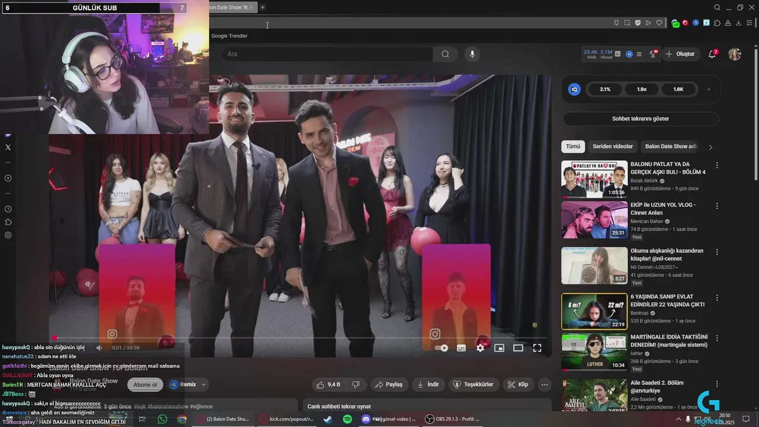Image resolution: width=759 pixels, height=427 pixels.
Task: Bookmark page with heart icon
Action: pyautogui.click(x=659, y=23)
